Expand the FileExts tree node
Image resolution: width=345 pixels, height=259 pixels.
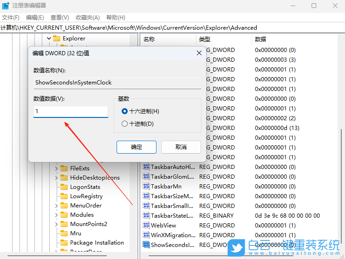pos(56,168)
